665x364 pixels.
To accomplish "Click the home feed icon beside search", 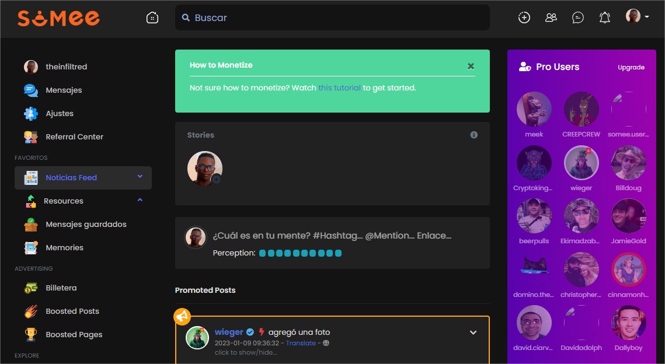I will coord(152,17).
